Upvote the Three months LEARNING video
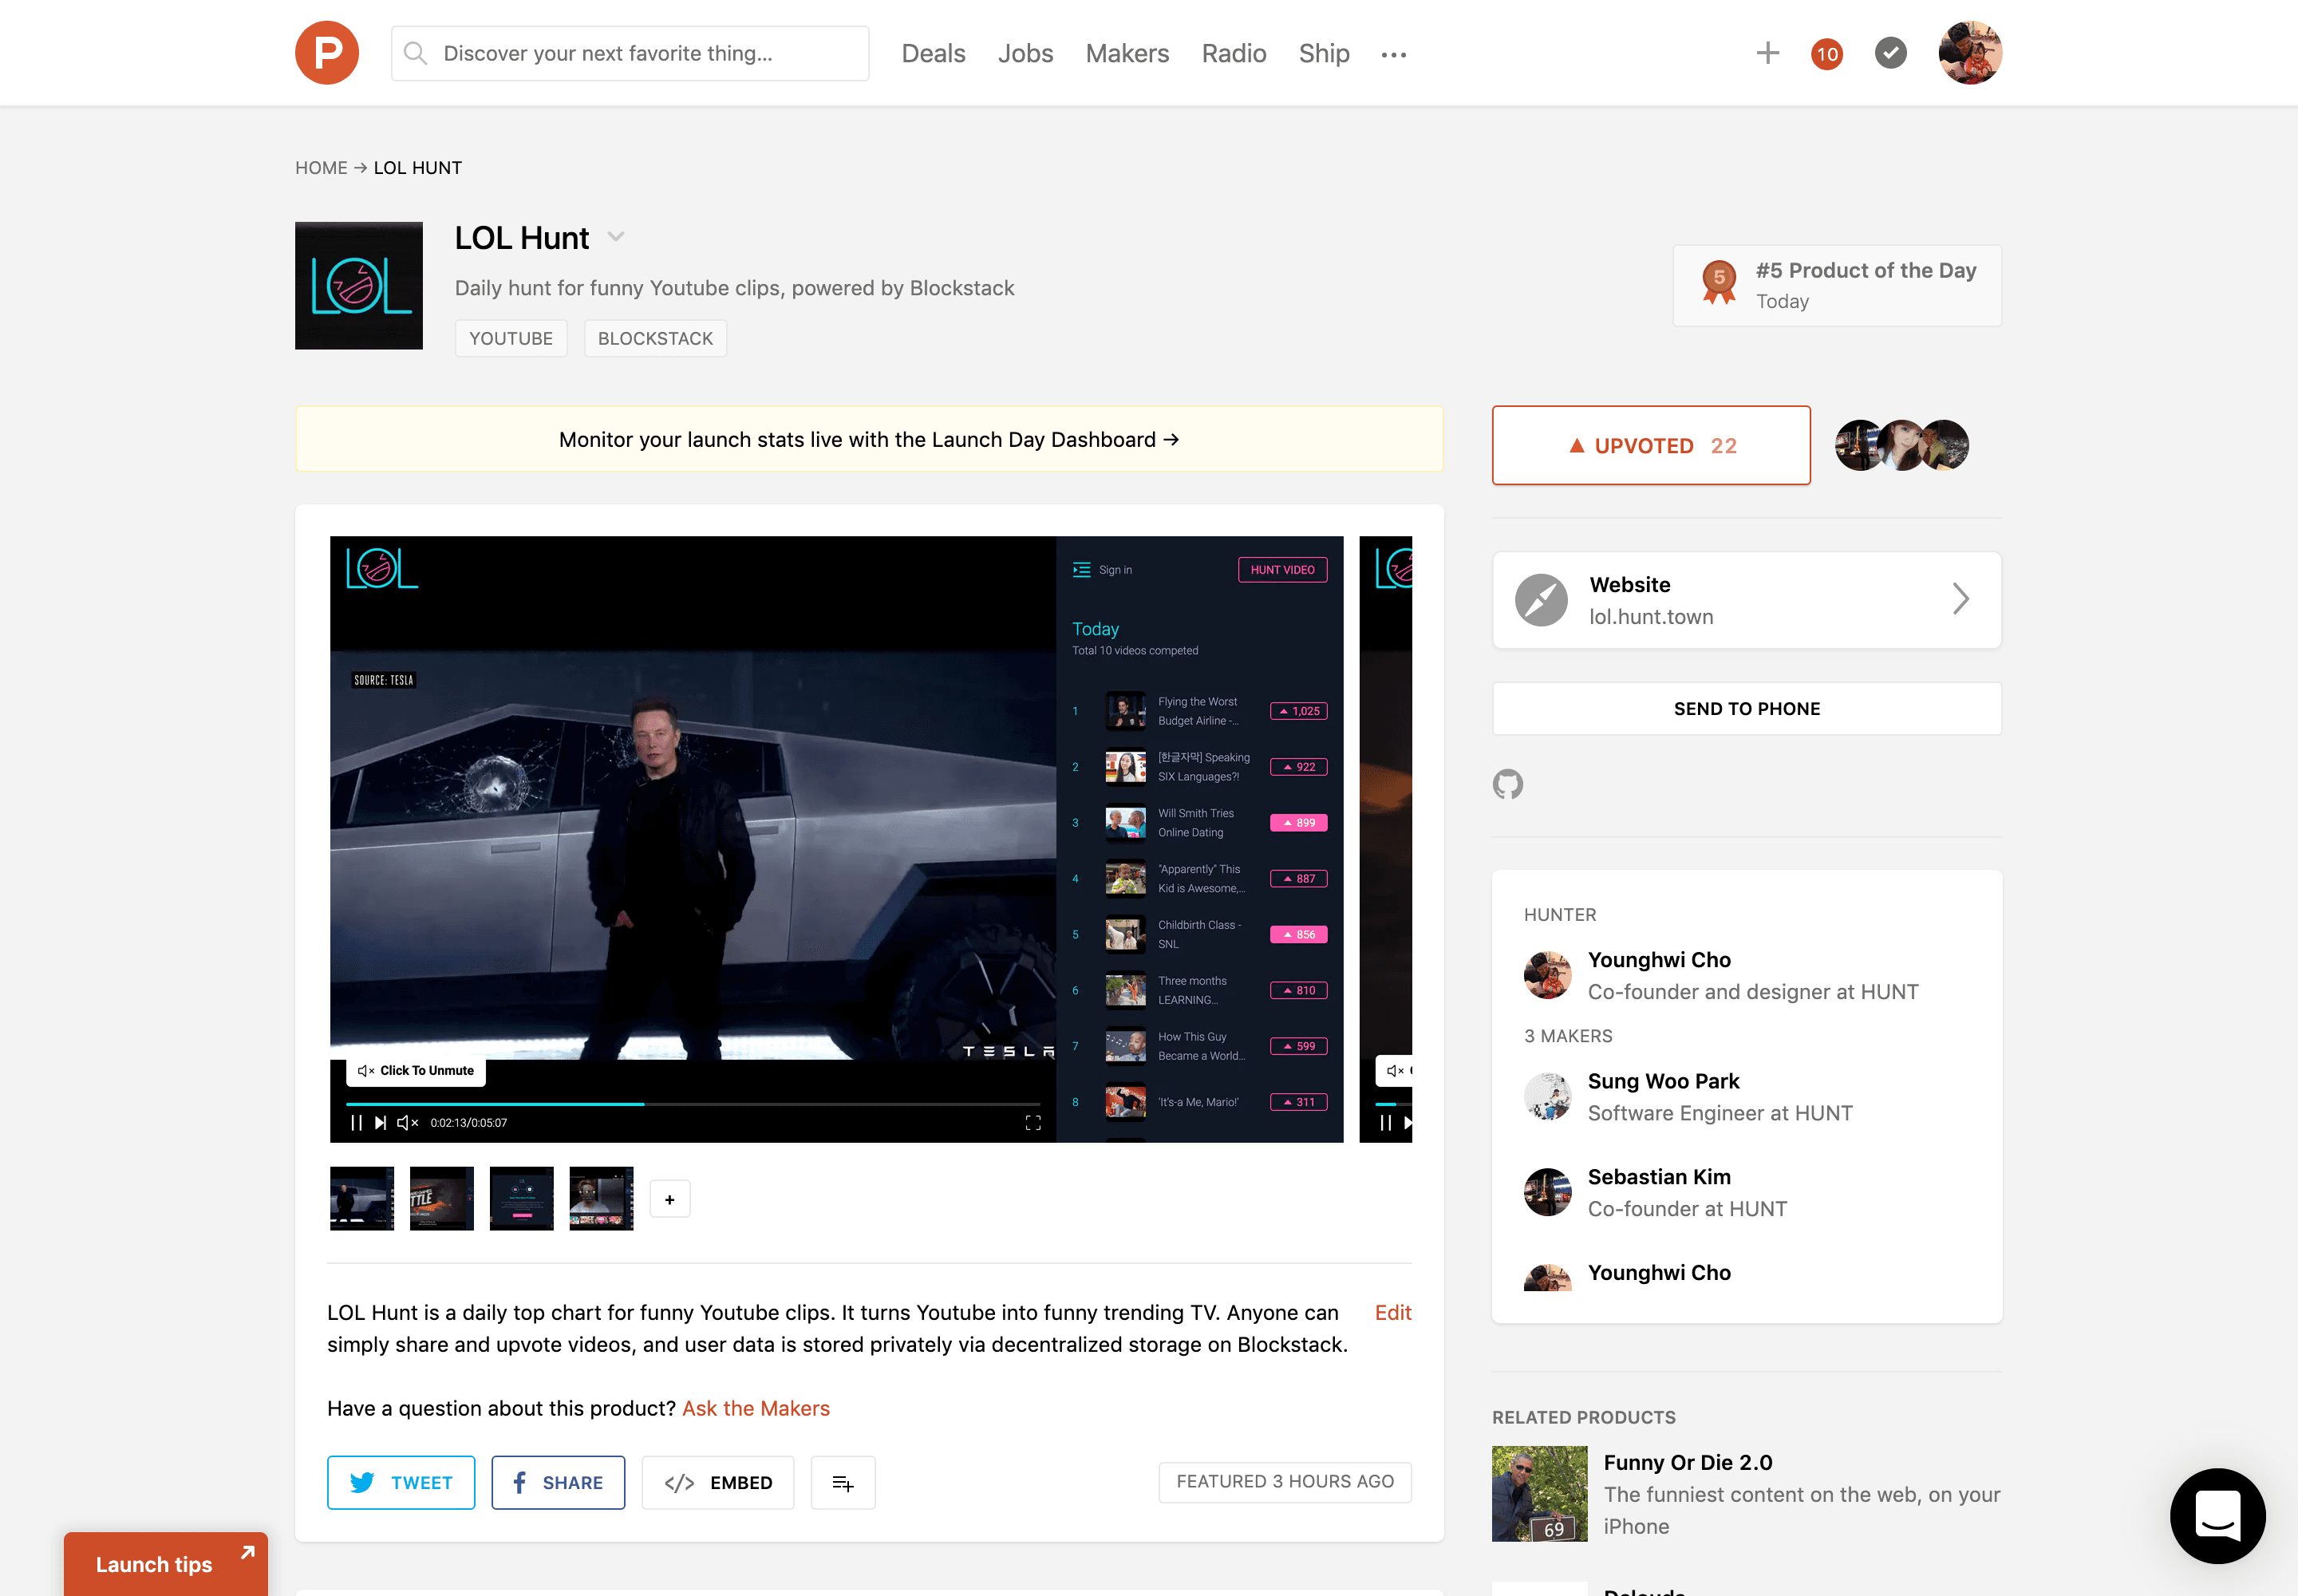 [x=1299, y=992]
